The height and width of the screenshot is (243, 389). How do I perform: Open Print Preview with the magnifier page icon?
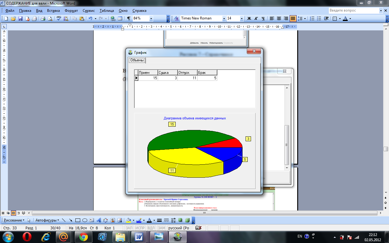pyautogui.click(x=50, y=19)
